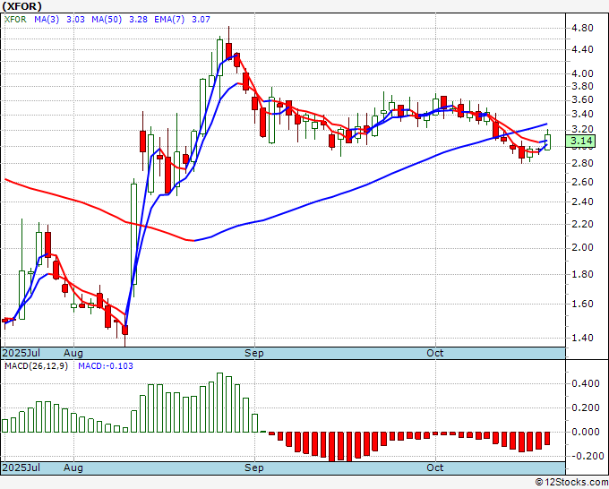Click the 0.400 MACD axis label

tap(583, 383)
